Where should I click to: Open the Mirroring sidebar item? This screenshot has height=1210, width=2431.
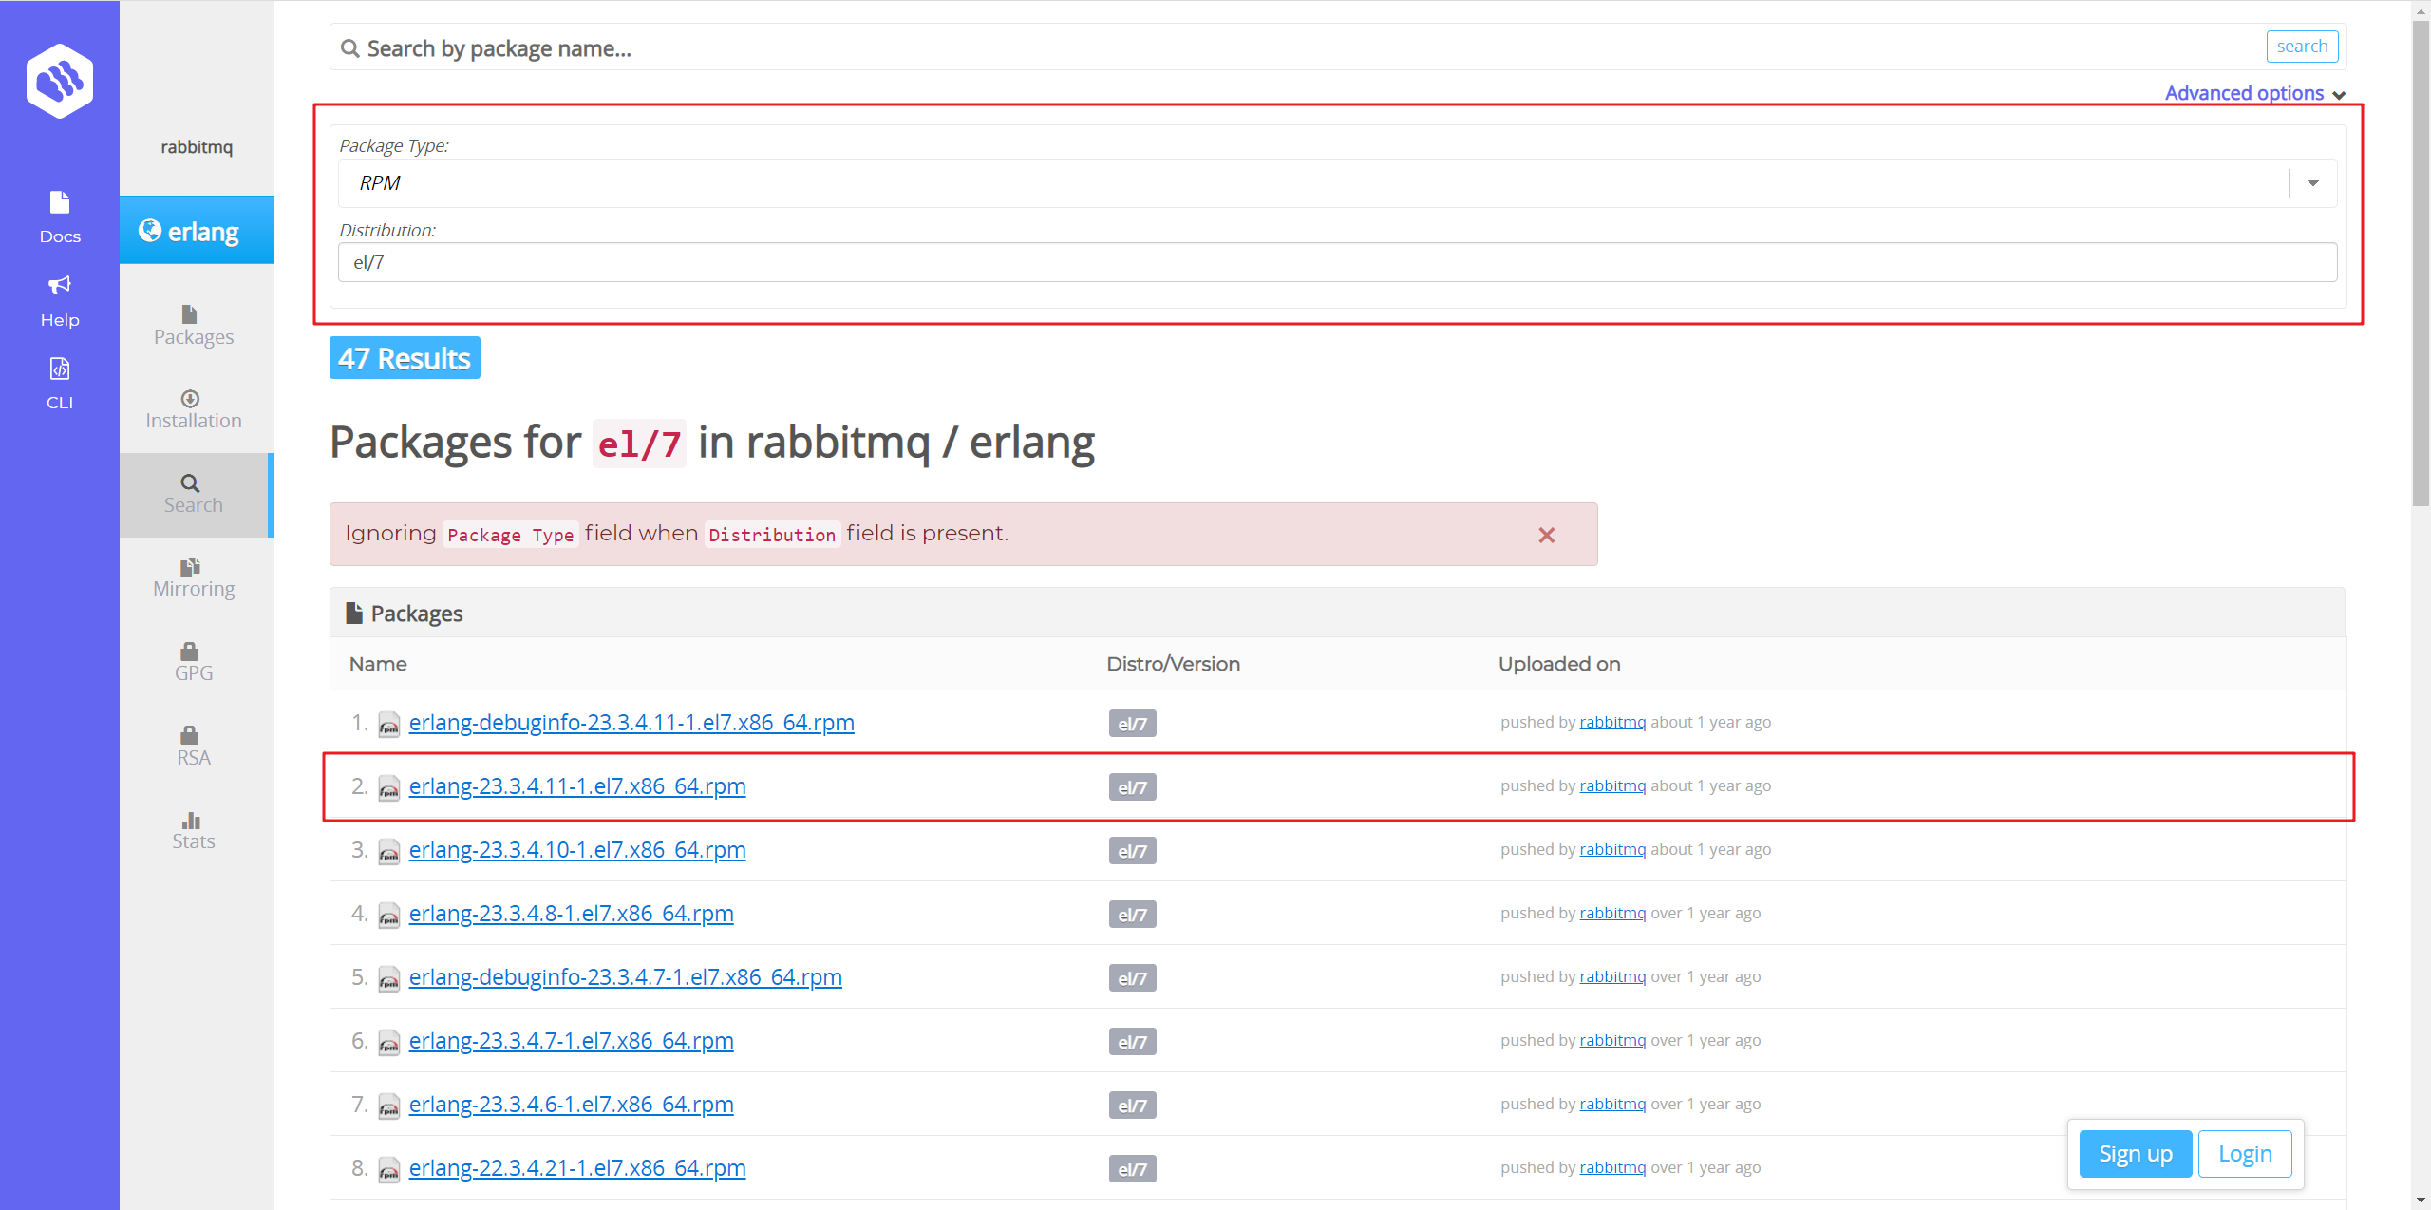coord(194,578)
